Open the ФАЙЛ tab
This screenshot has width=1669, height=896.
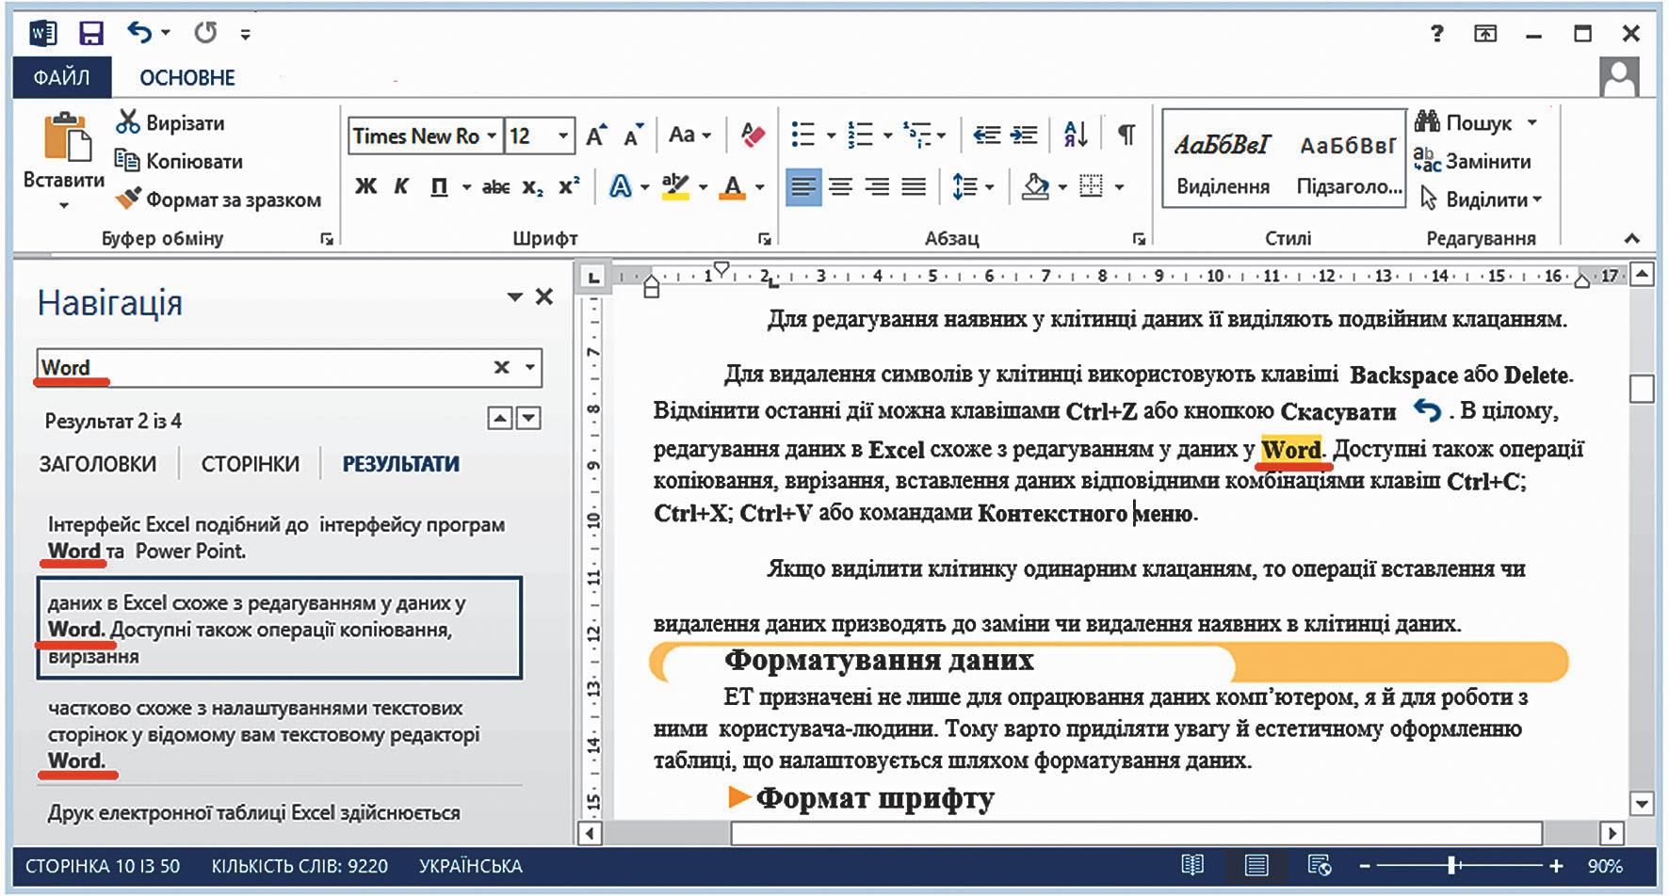click(62, 77)
